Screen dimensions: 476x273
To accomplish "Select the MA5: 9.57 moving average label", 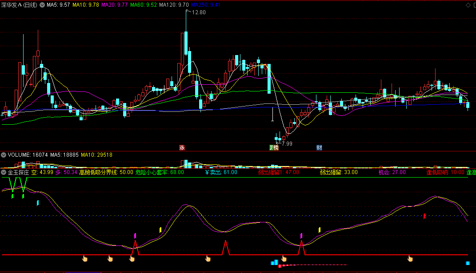I will point(58,5).
